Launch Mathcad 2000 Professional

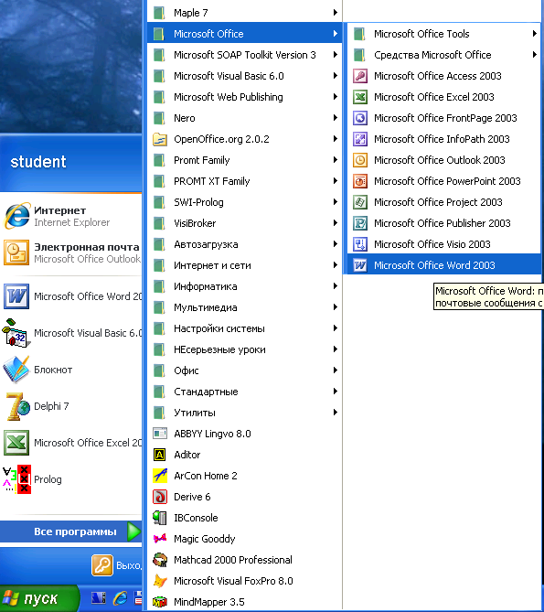[244, 560]
